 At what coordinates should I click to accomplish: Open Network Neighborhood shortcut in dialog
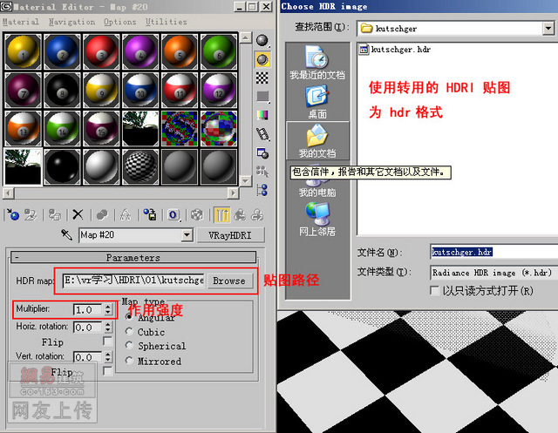pyautogui.click(x=317, y=220)
